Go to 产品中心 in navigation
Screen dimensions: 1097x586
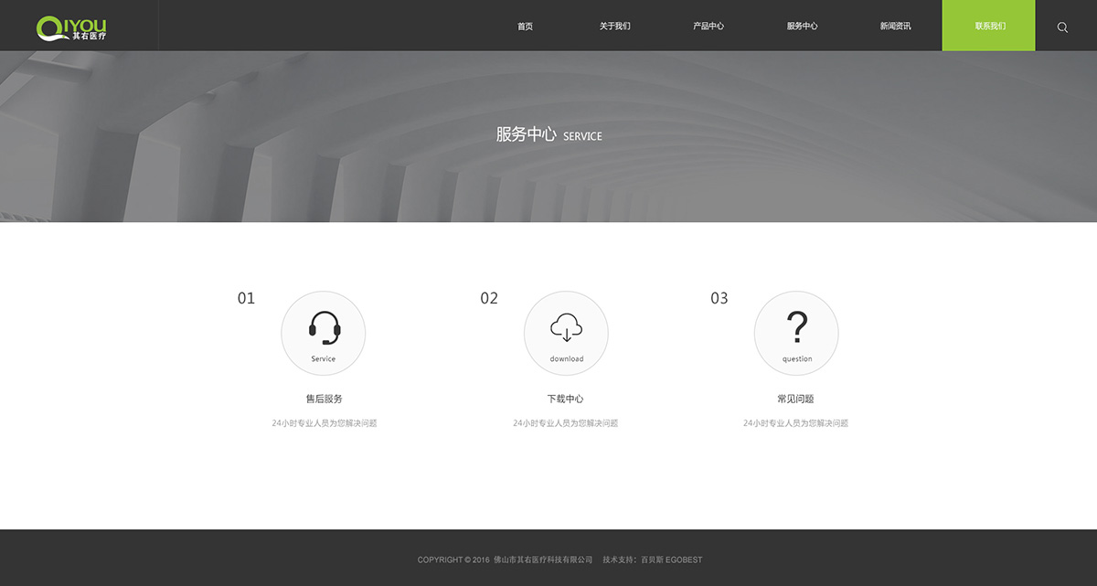tap(708, 27)
